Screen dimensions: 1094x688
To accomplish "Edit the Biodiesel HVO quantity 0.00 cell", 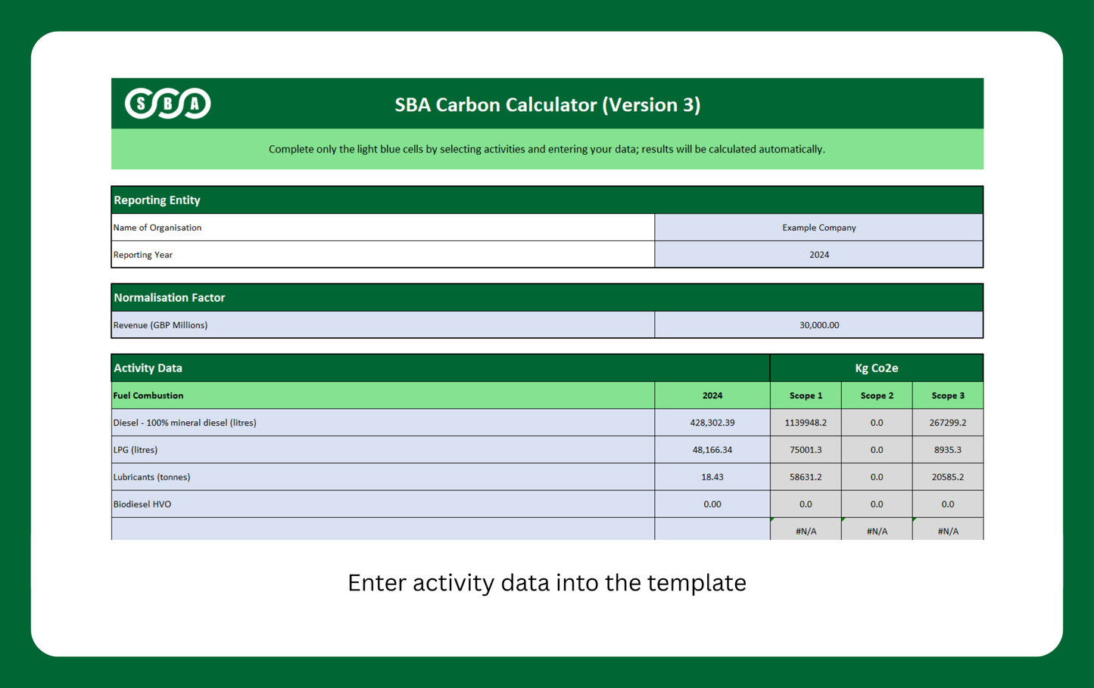I will tap(712, 504).
